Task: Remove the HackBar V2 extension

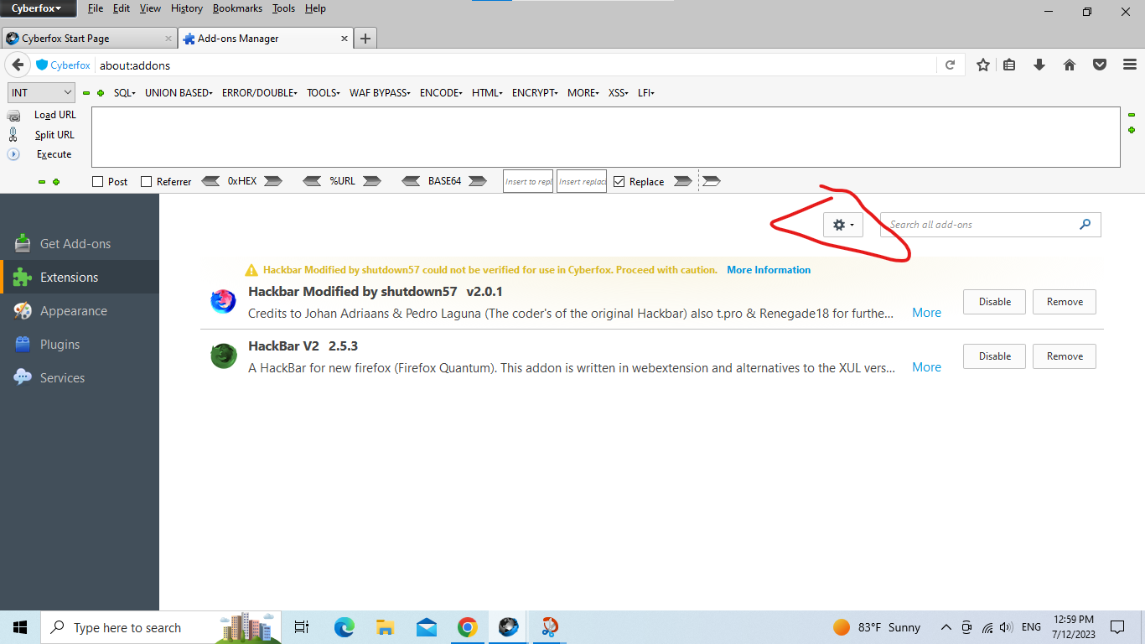Action: [1065, 356]
